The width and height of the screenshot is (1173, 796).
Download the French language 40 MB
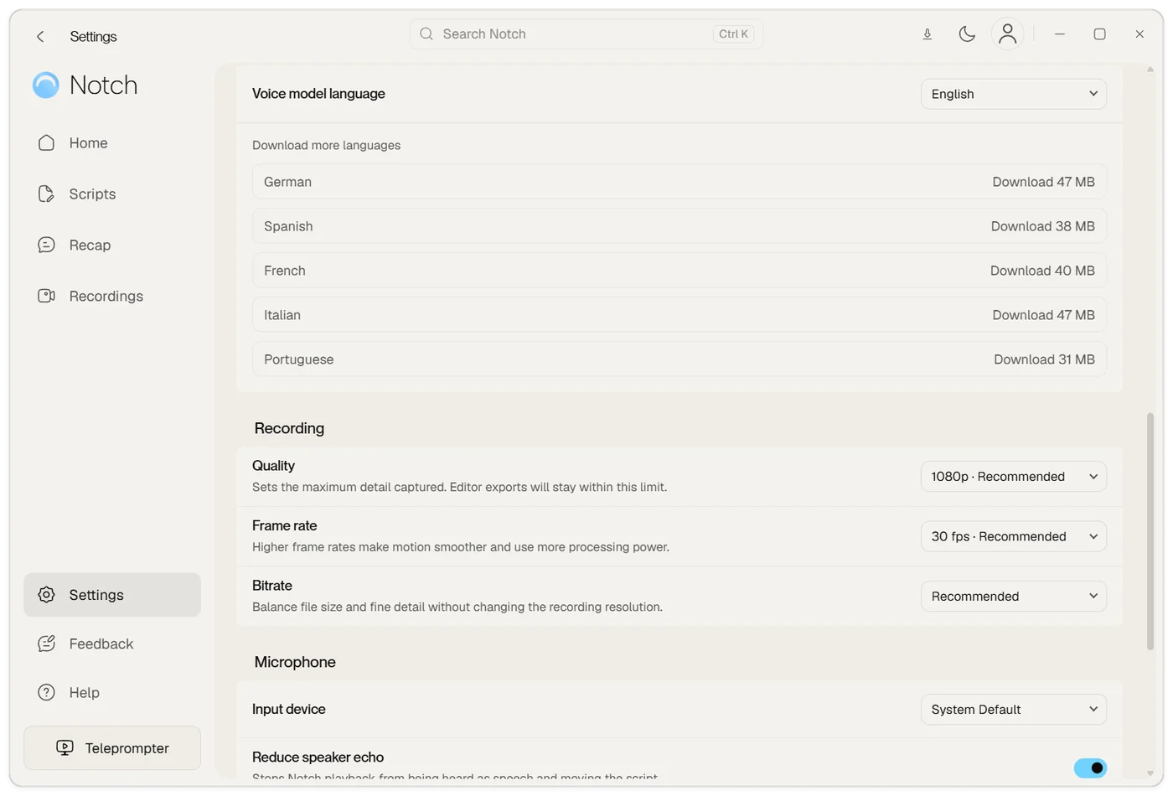[1042, 271]
